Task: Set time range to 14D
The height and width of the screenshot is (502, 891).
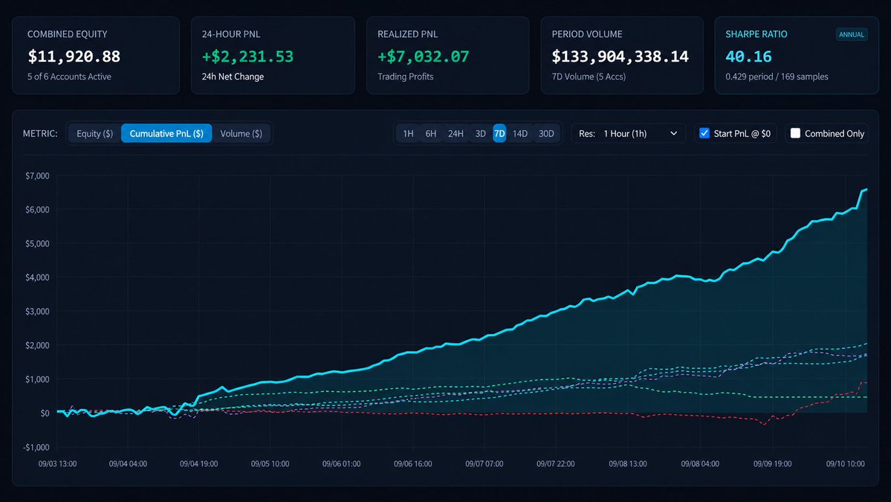Action: click(x=520, y=134)
